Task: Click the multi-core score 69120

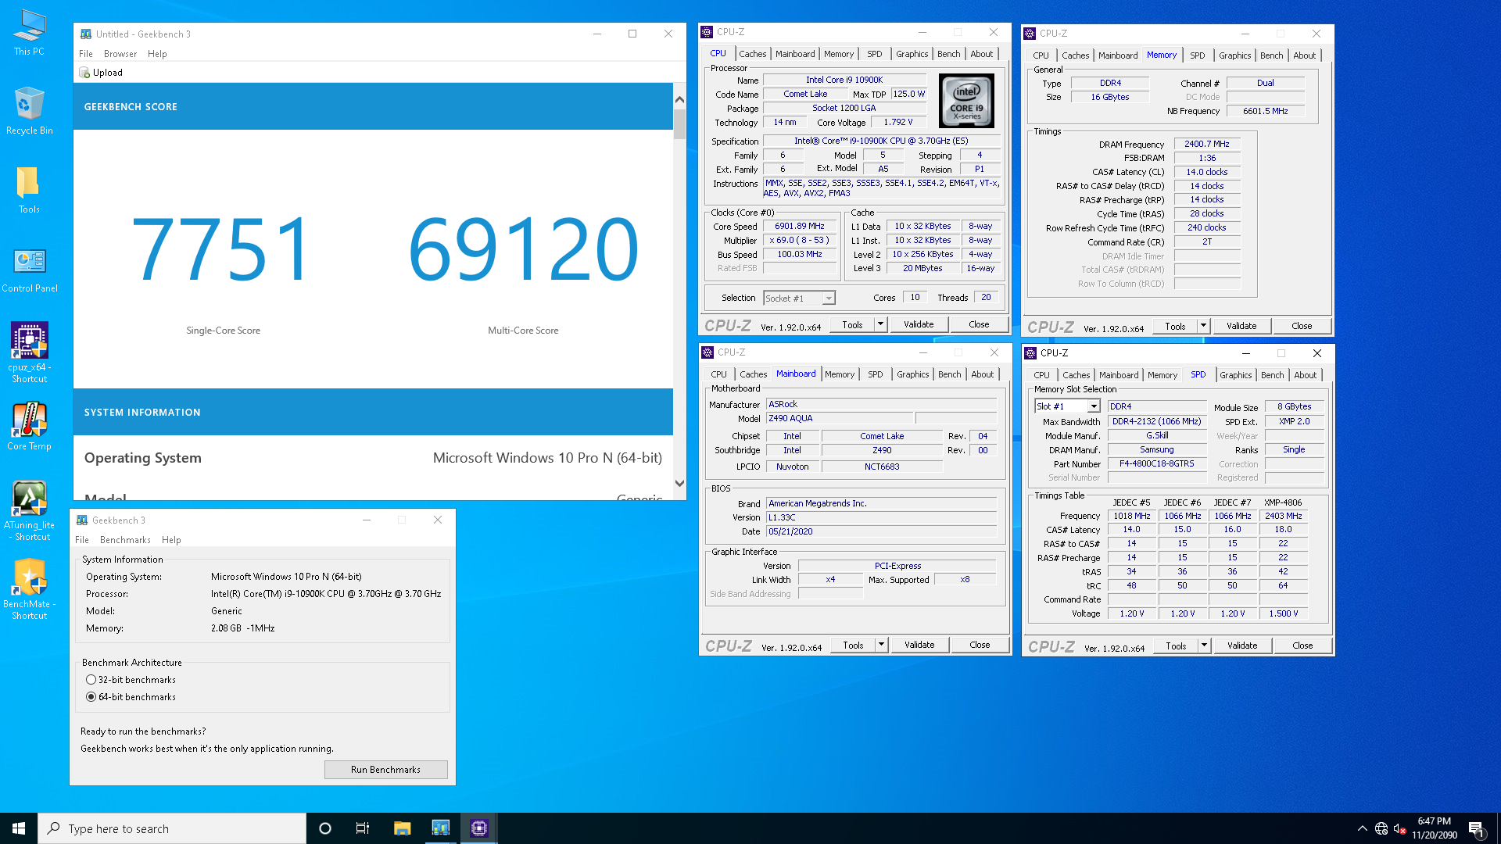Action: [x=524, y=249]
